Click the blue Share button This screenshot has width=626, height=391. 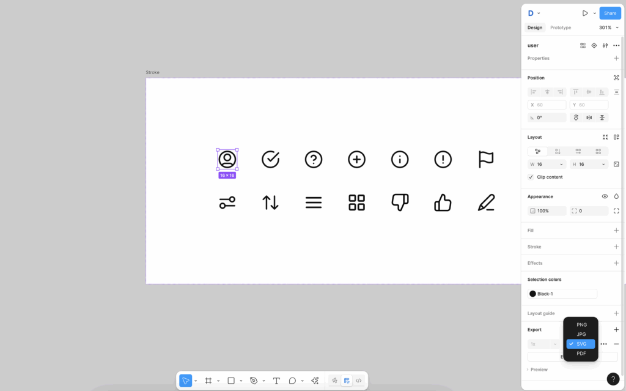pyautogui.click(x=610, y=13)
